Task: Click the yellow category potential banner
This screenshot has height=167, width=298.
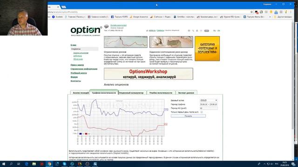Action: [x=207, y=49]
